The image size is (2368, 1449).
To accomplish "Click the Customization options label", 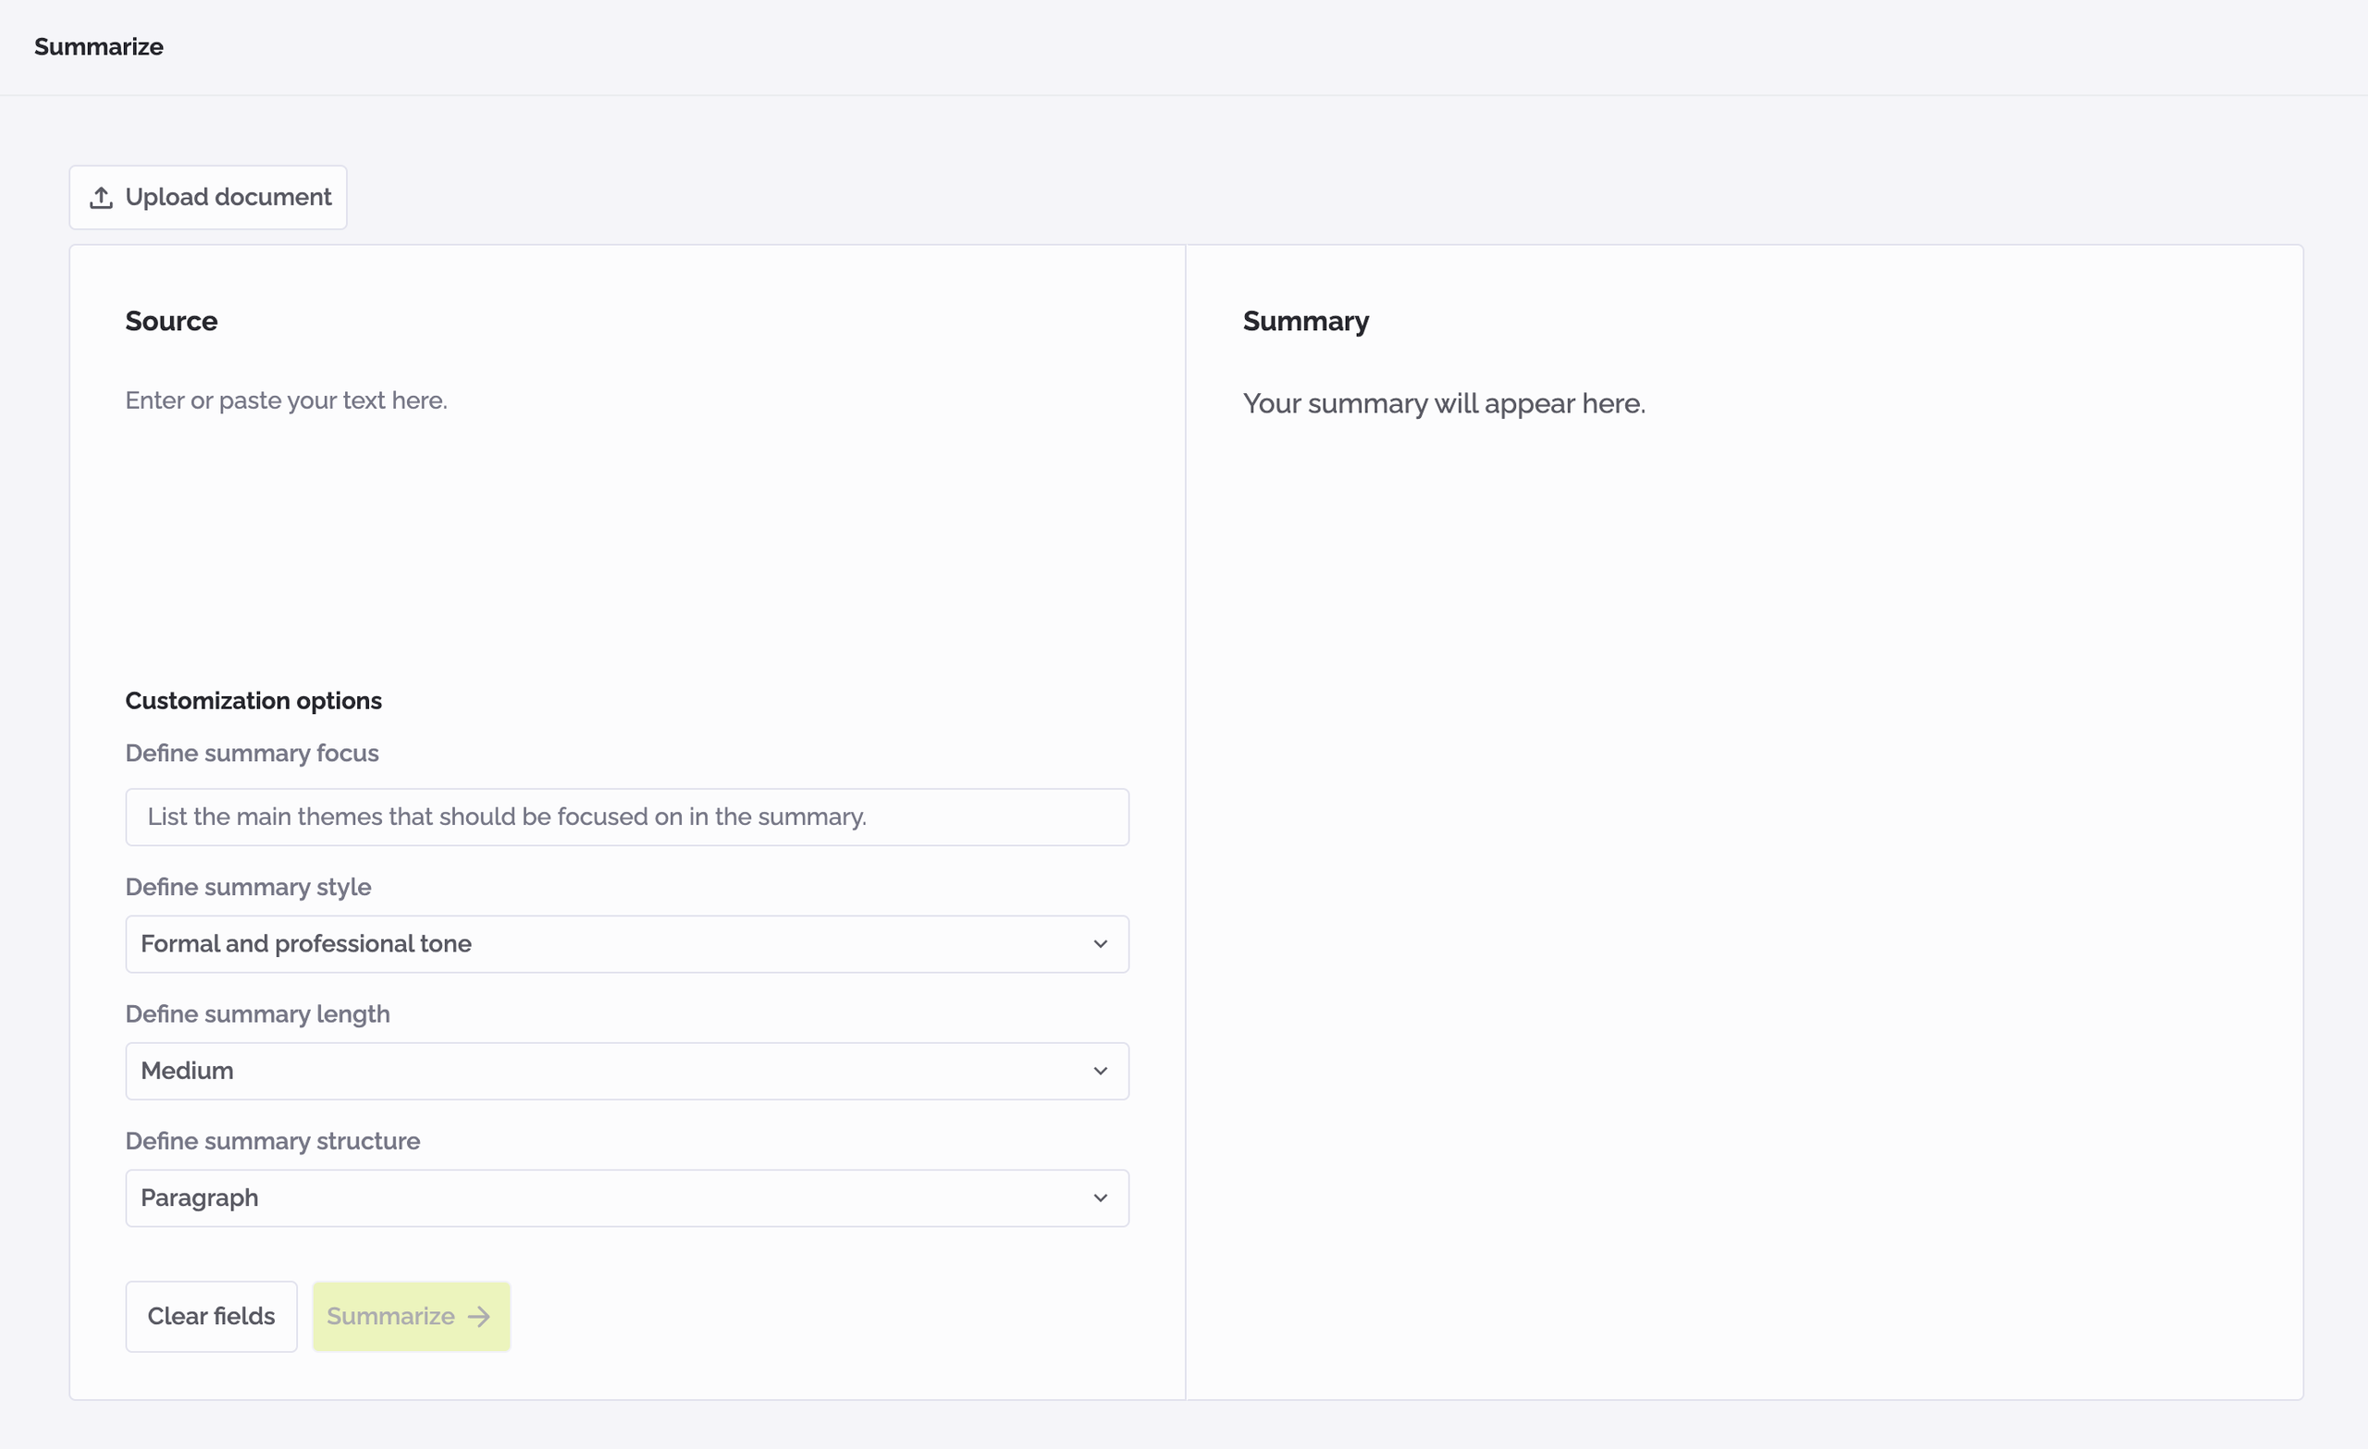I will [253, 699].
